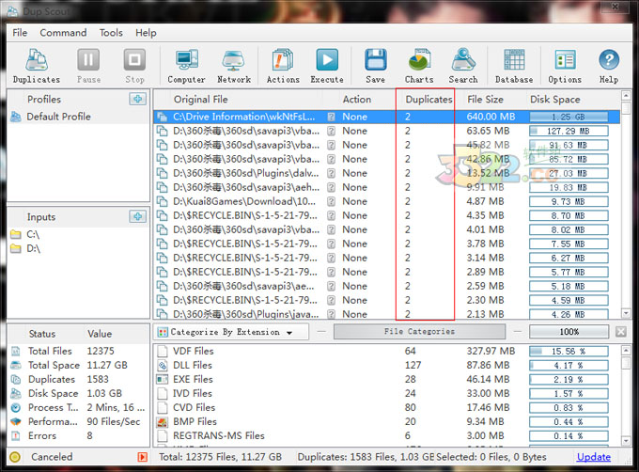
Task: Click the red icon beside Canceled status
Action: [142, 457]
